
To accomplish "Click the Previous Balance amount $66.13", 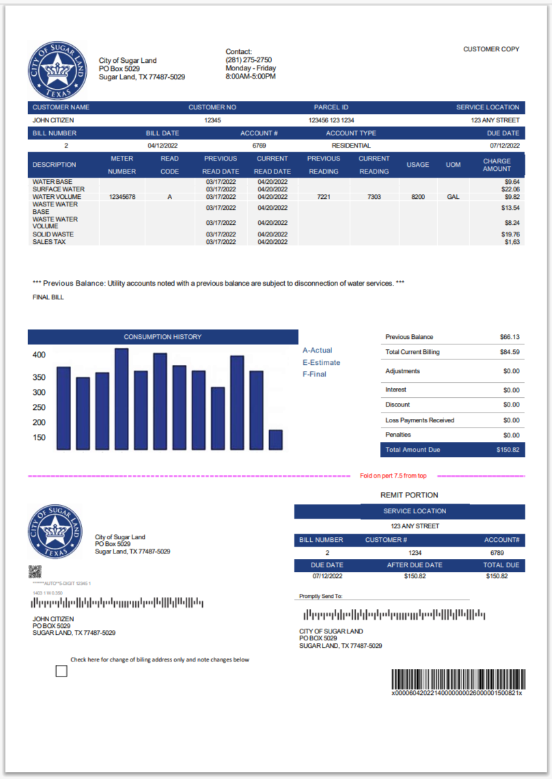I will tap(509, 337).
